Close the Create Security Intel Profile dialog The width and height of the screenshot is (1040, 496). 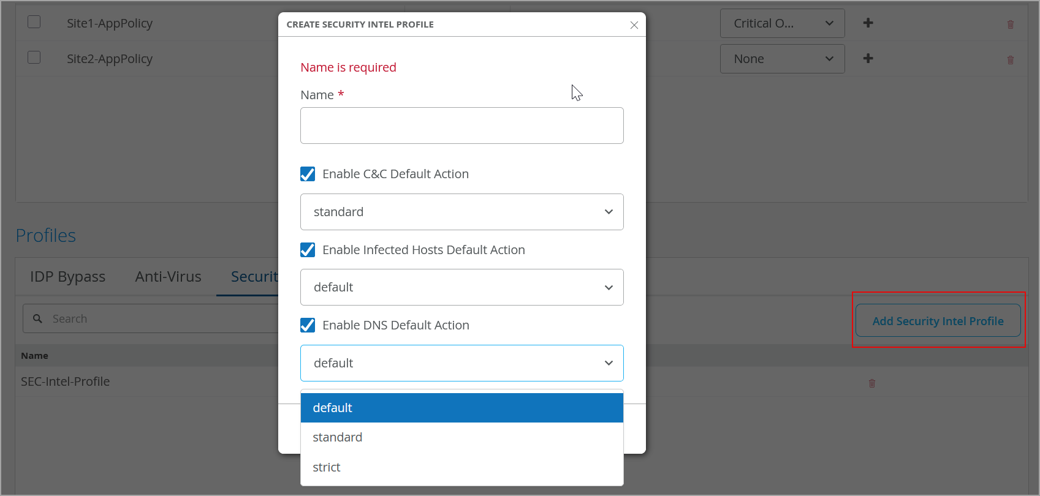(634, 25)
